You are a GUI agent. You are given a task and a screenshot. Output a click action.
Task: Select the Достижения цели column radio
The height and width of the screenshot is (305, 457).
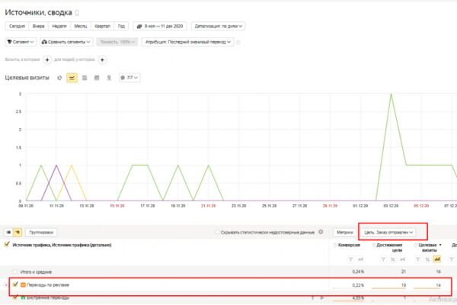[x=374, y=246]
